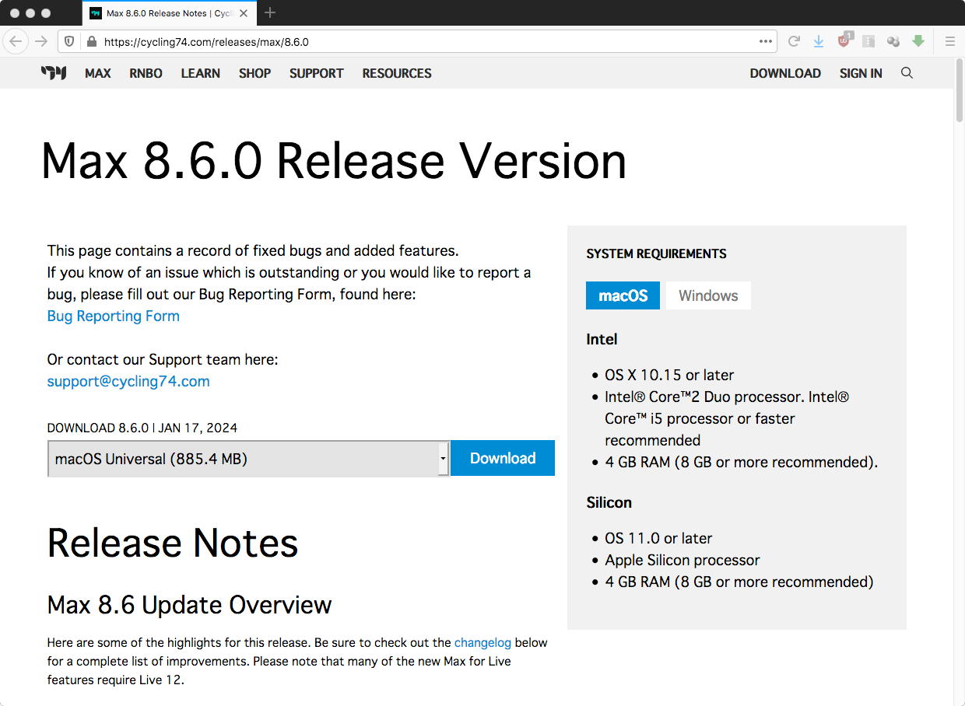
Task: Click the gray spheres extension icon
Action: pyautogui.click(x=893, y=42)
